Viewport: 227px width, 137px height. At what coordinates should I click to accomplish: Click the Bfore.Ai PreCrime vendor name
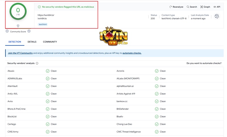click(16, 109)
